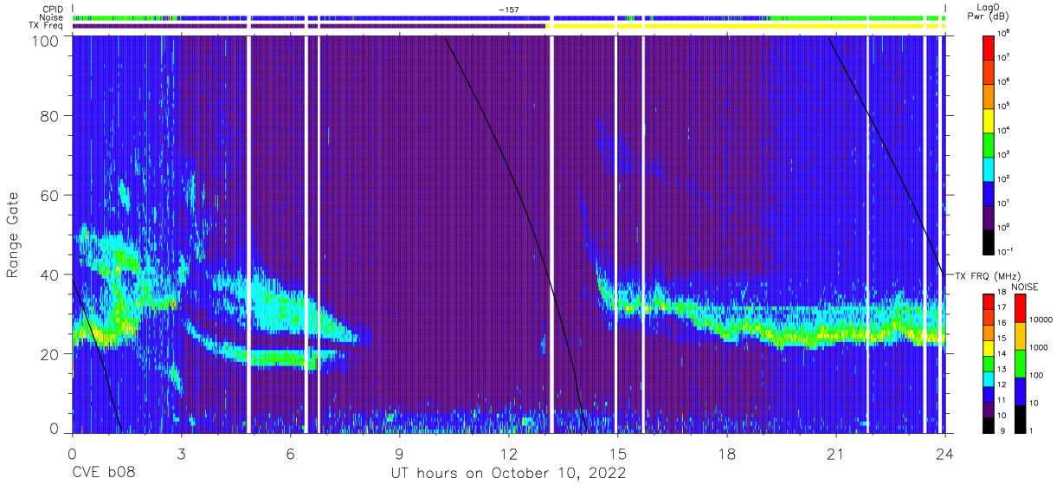Click the CVE b08 radar beam label
Viewport: 1063px width, 491px height.
(104, 474)
